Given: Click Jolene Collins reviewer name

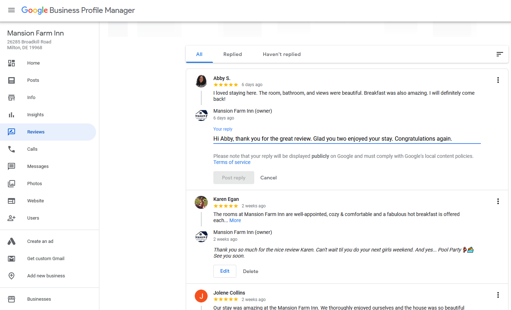Looking at the screenshot, I should 229,293.
